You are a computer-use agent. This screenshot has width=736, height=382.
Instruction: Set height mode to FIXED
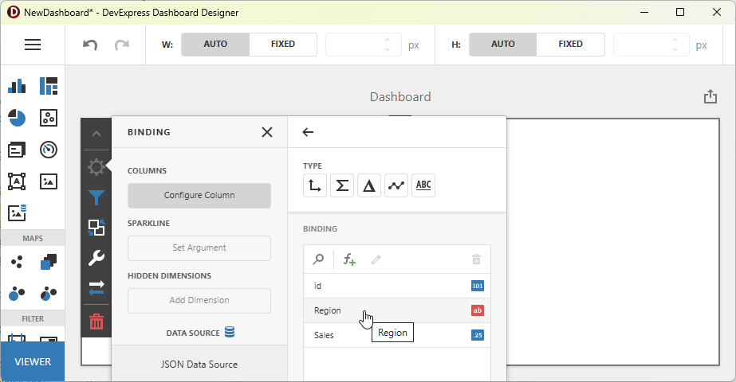[x=571, y=44]
